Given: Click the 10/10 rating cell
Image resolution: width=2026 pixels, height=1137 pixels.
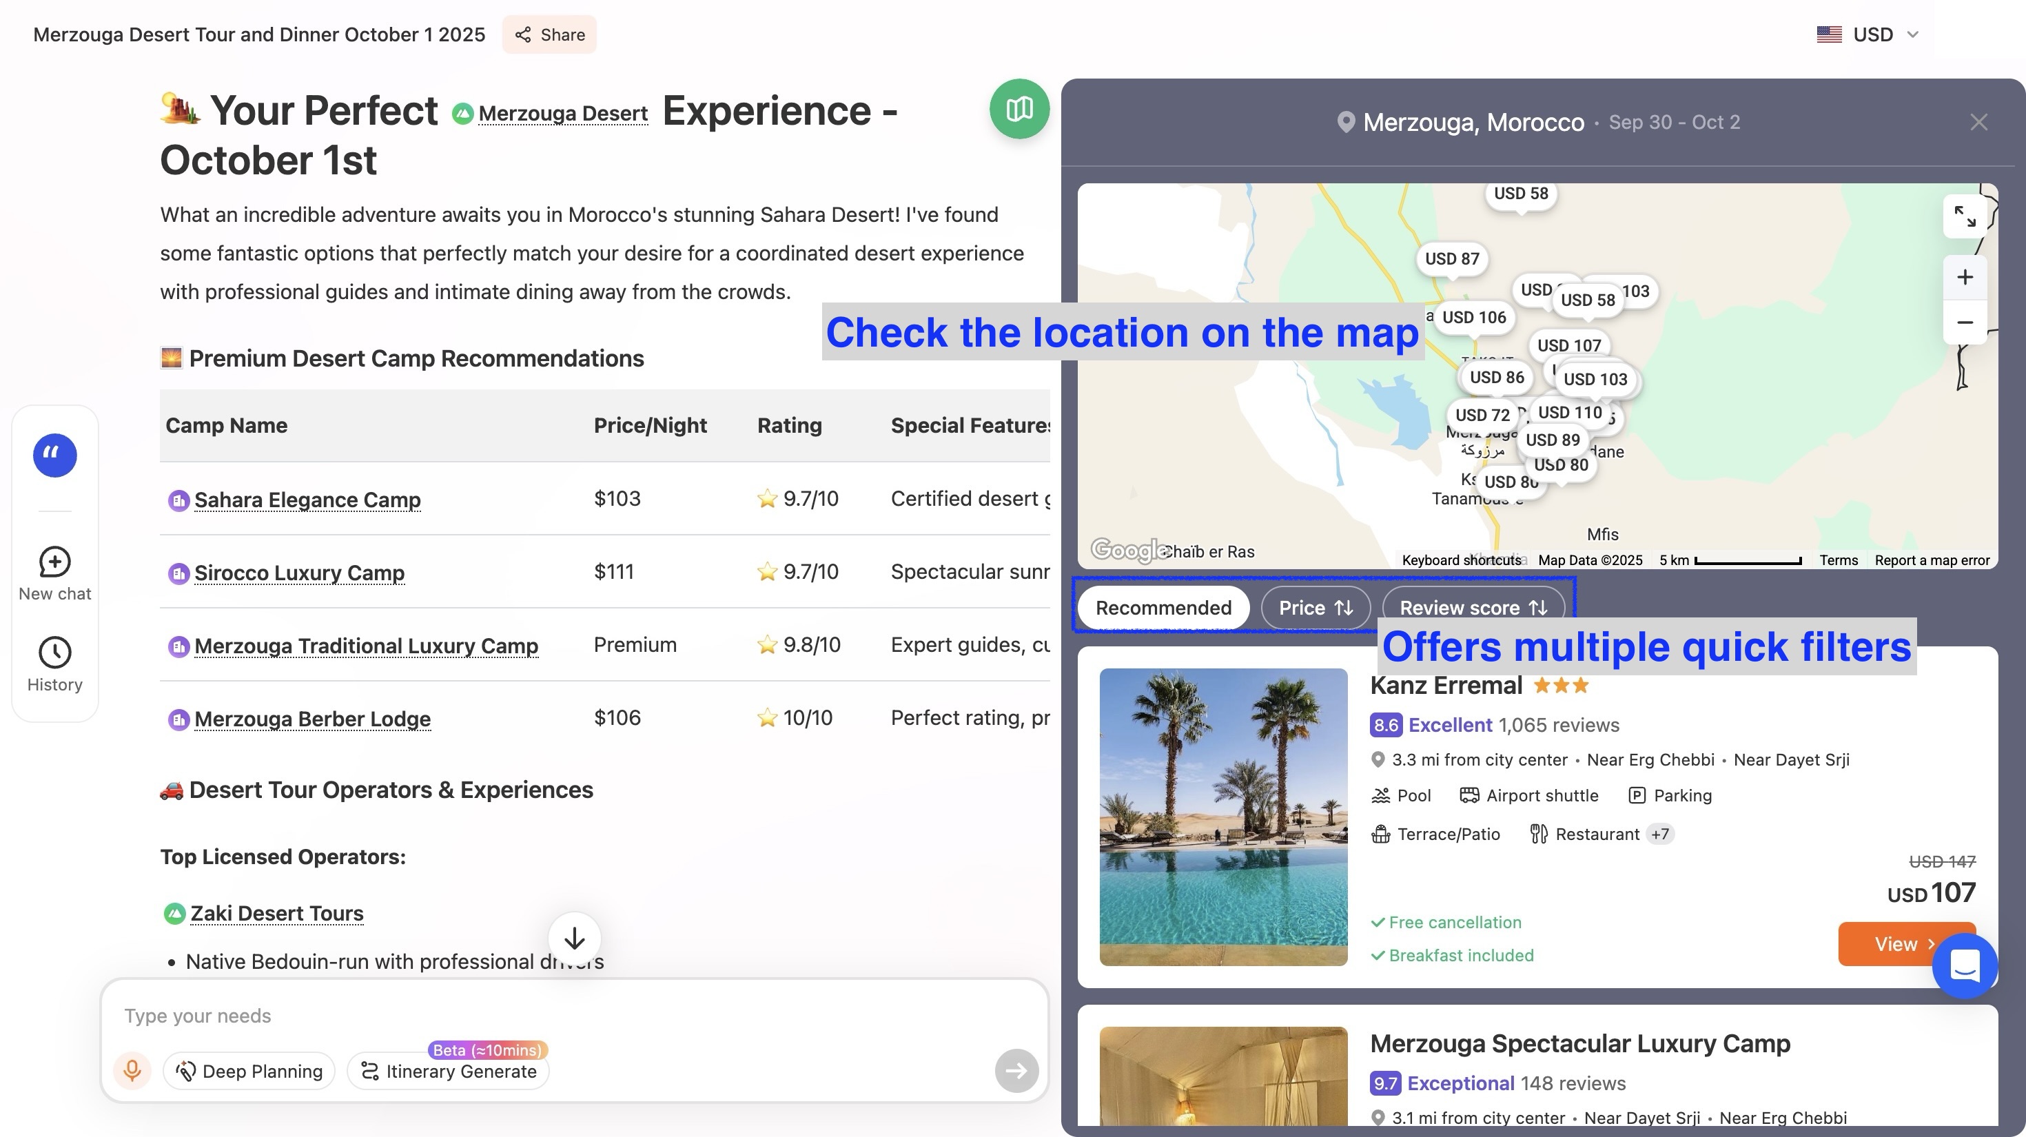Looking at the screenshot, I should (795, 719).
